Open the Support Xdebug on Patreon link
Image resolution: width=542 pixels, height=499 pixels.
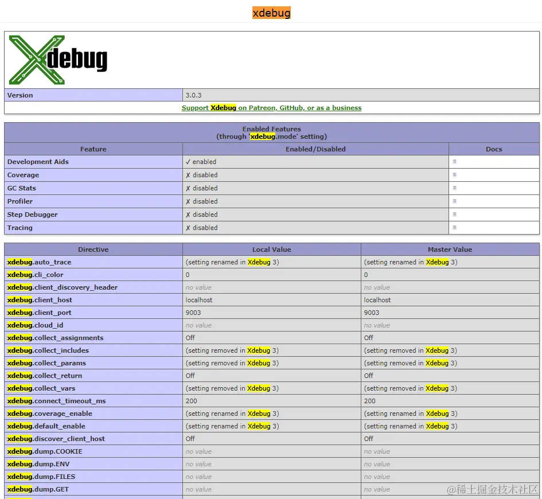click(271, 108)
